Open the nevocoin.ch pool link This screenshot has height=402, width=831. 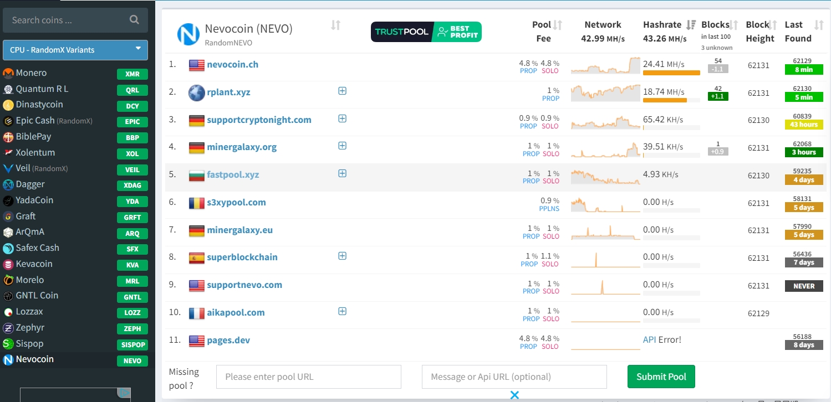coord(232,64)
